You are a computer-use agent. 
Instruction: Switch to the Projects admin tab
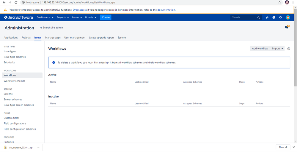(x=26, y=38)
